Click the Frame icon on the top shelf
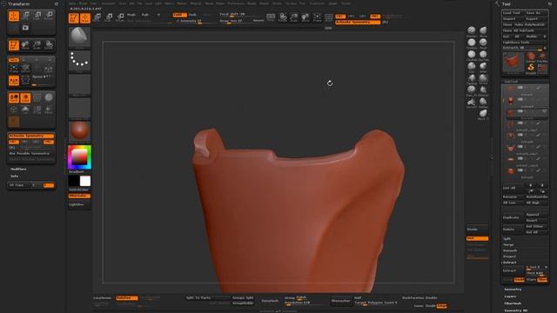The image size is (557, 313). click(x=317, y=17)
